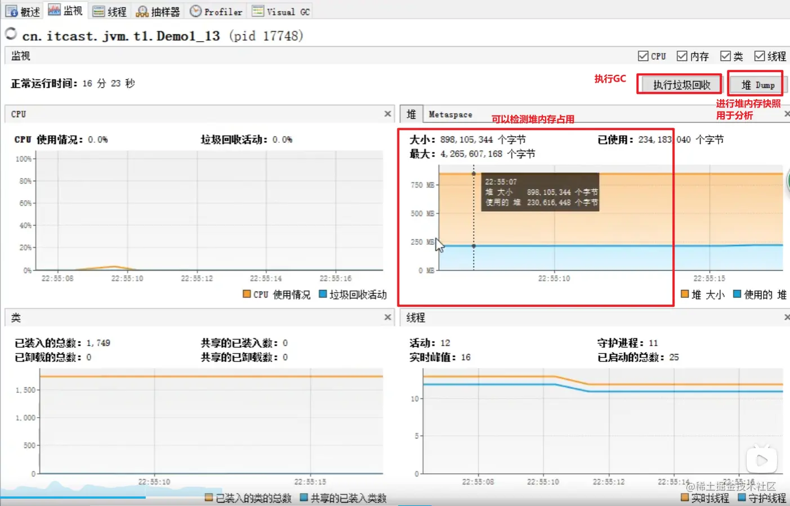
Task: Click the 监视 chart icon
Action: (x=54, y=10)
